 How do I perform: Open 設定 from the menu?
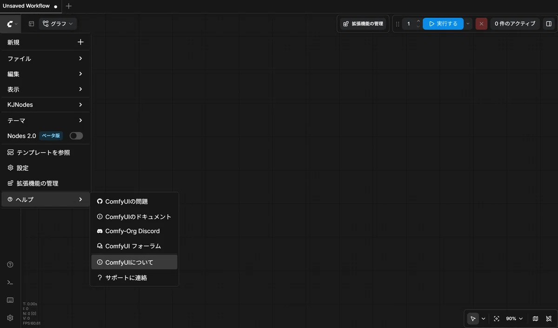[46, 168]
